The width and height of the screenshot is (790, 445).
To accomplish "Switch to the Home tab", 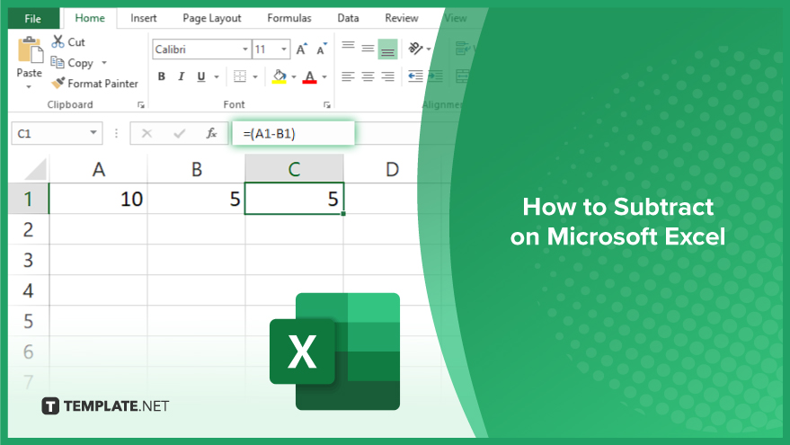I will 90,18.
